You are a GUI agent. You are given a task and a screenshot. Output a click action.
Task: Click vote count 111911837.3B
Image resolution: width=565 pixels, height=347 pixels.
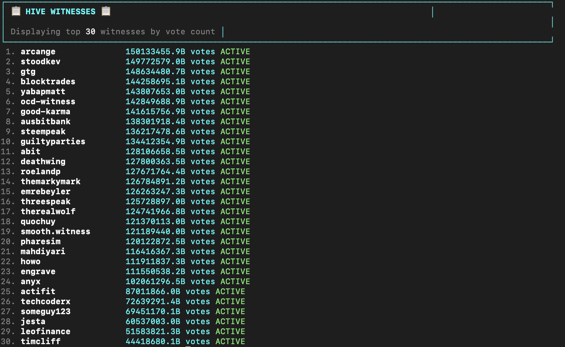pos(156,262)
